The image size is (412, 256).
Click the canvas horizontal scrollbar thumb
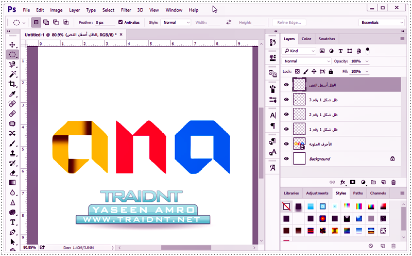coord(186,248)
